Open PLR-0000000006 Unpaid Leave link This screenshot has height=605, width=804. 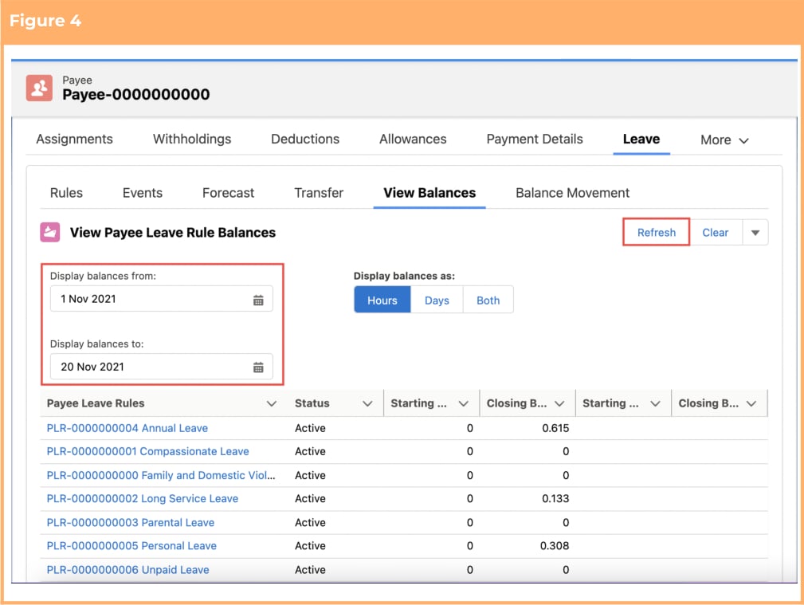[x=127, y=570]
